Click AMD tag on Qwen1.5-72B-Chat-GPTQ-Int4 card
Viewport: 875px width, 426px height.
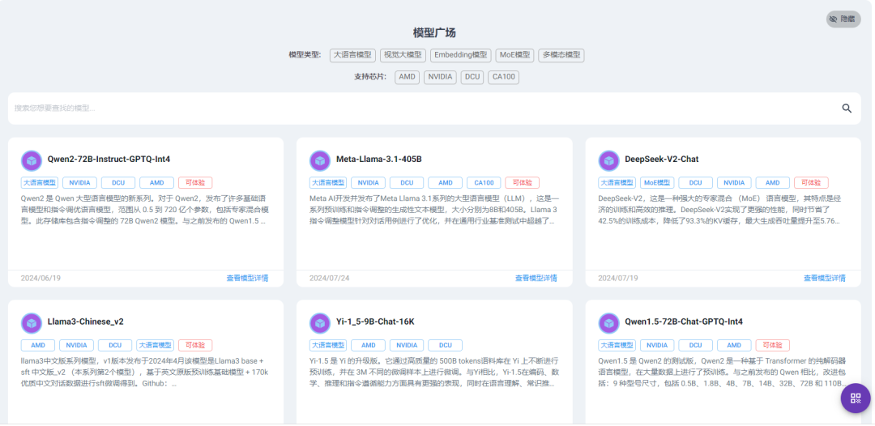click(x=734, y=345)
